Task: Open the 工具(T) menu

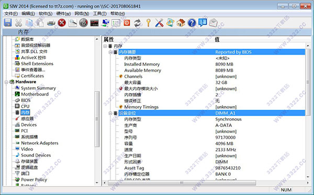Action: [100, 14]
